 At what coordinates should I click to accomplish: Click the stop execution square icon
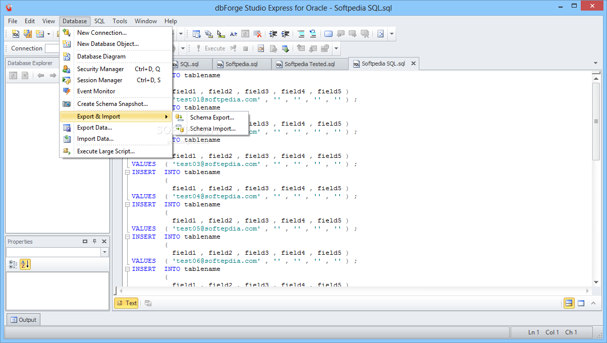(245, 48)
